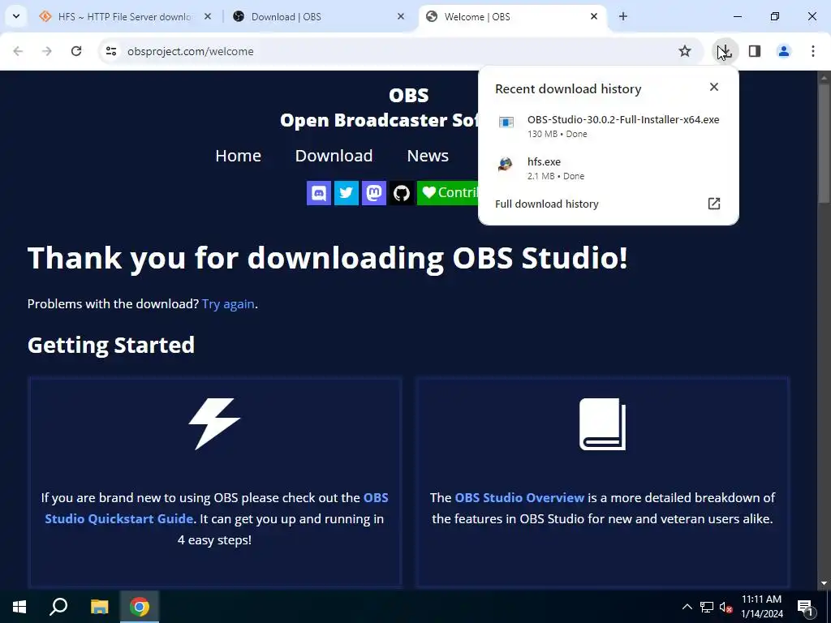View site information icon in address bar
This screenshot has height=623, width=831.
click(111, 51)
